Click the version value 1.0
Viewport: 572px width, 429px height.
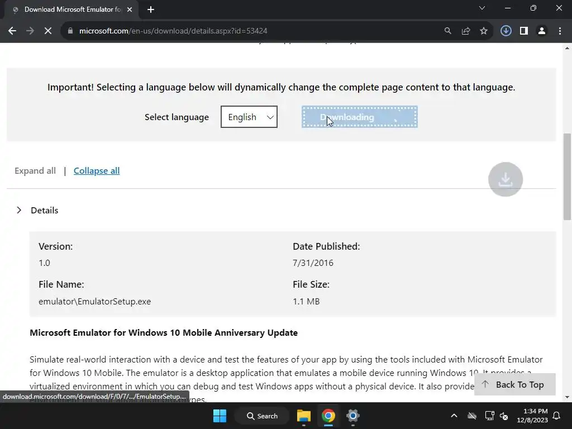[45, 263]
